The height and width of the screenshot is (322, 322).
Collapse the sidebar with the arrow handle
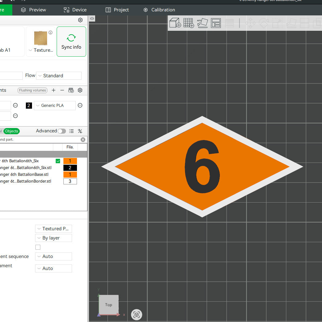tap(92, 19)
